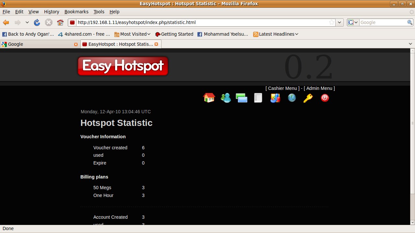Click the stop loading button
The width and height of the screenshot is (415, 233).
[49, 22]
